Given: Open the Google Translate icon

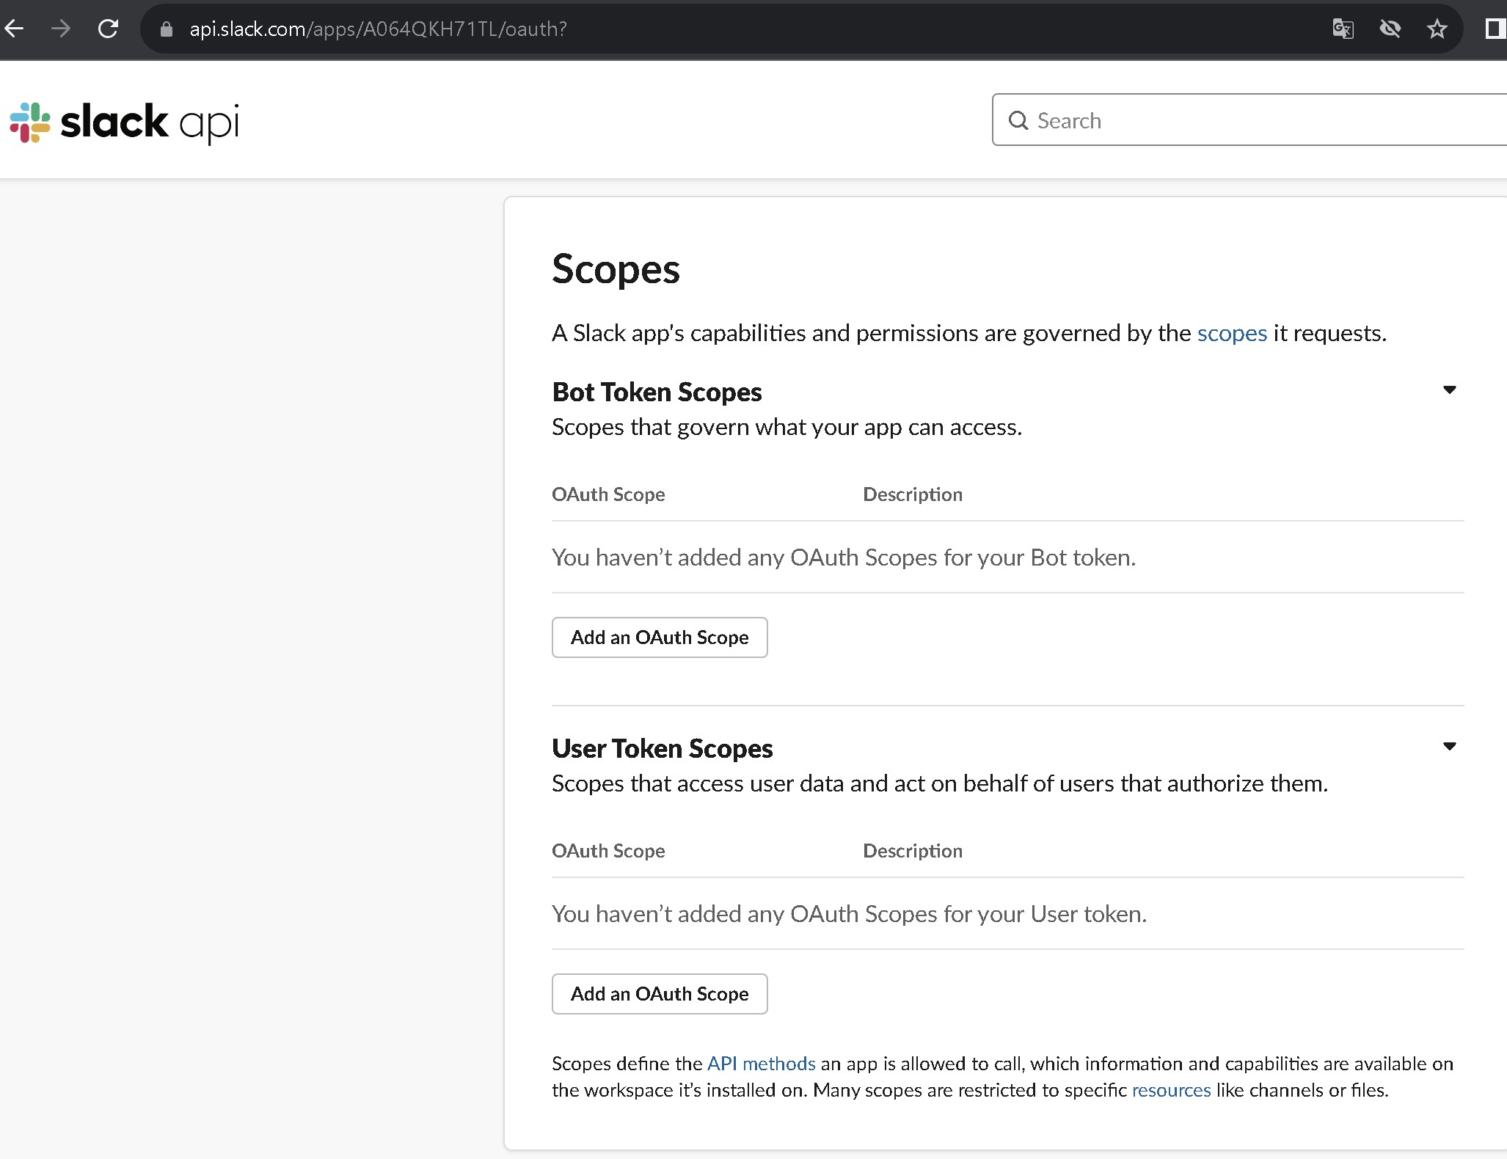Looking at the screenshot, I should coord(1343,29).
